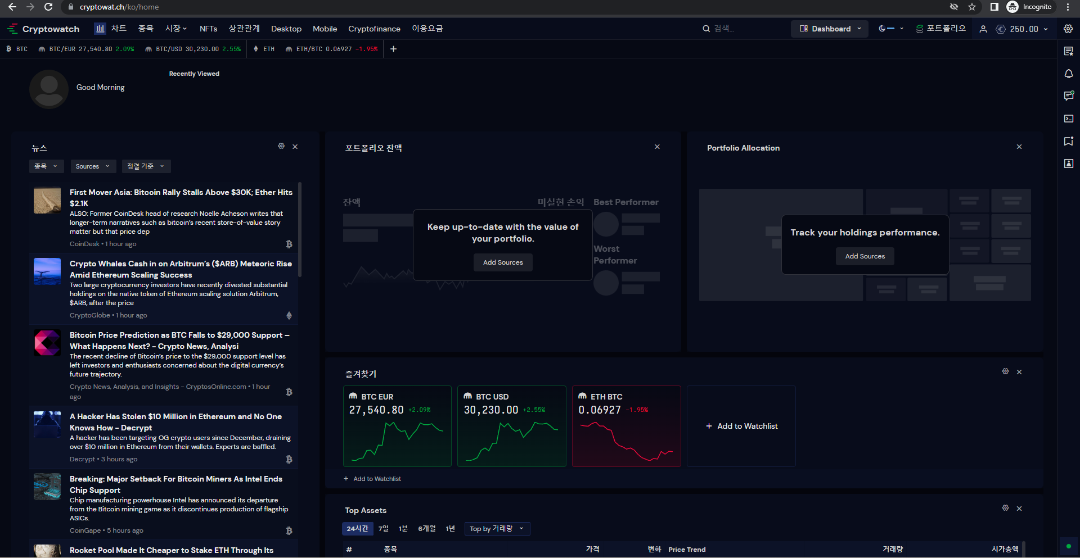
Task: Open the 이용요금 pricing menu item
Action: click(427, 29)
